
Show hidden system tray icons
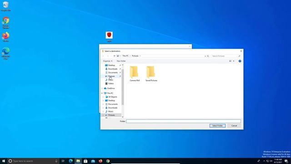pyautogui.click(x=264, y=161)
